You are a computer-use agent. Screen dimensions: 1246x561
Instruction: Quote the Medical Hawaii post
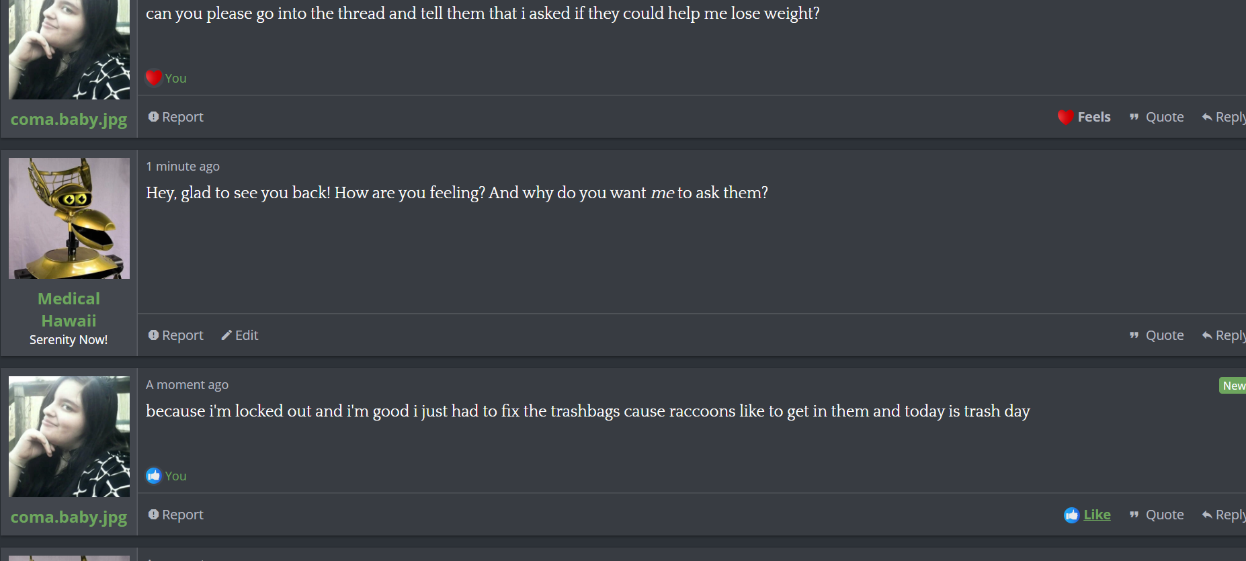(1157, 335)
